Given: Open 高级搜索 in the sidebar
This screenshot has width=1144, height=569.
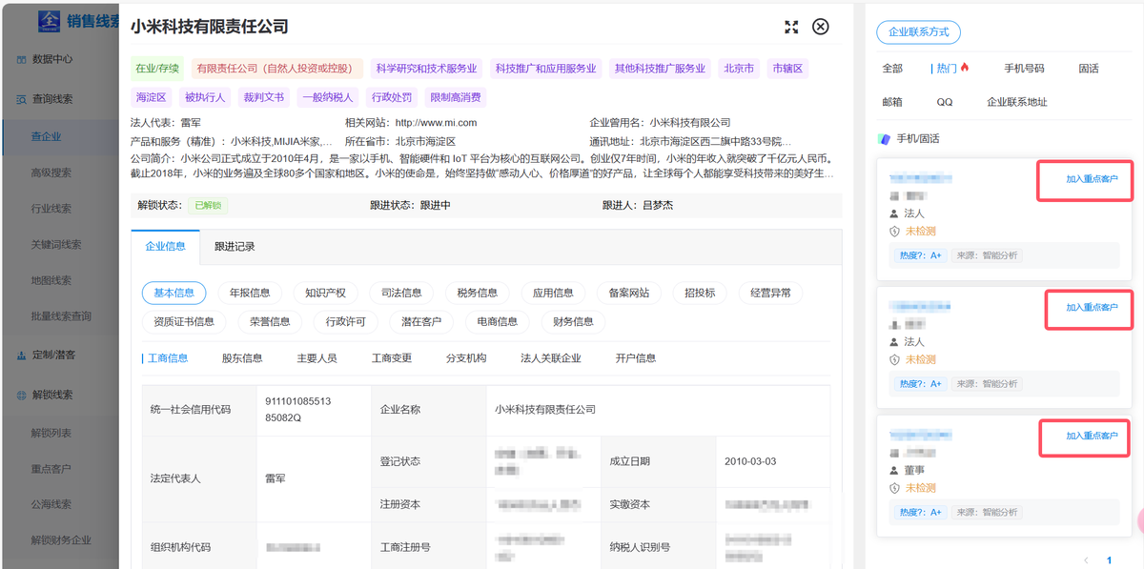Looking at the screenshot, I should [51, 173].
